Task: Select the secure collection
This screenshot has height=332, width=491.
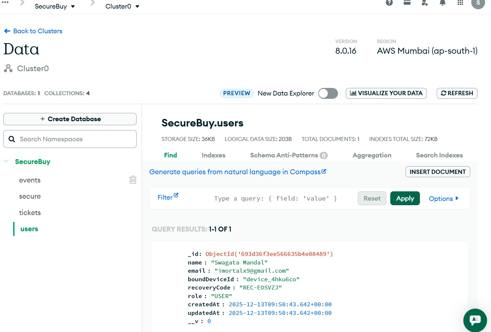Action: [x=30, y=196]
